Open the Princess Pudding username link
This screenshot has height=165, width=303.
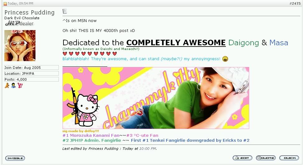pos(29,12)
